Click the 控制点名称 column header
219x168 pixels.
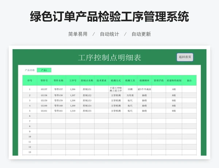coord(87,80)
